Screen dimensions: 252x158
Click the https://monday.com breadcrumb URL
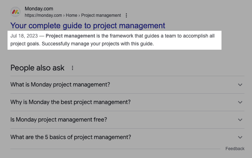[73, 15]
